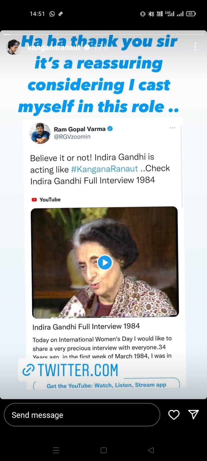Tap the chain link icon on sticker
The width and height of the screenshot is (207, 461).
pyautogui.click(x=28, y=370)
